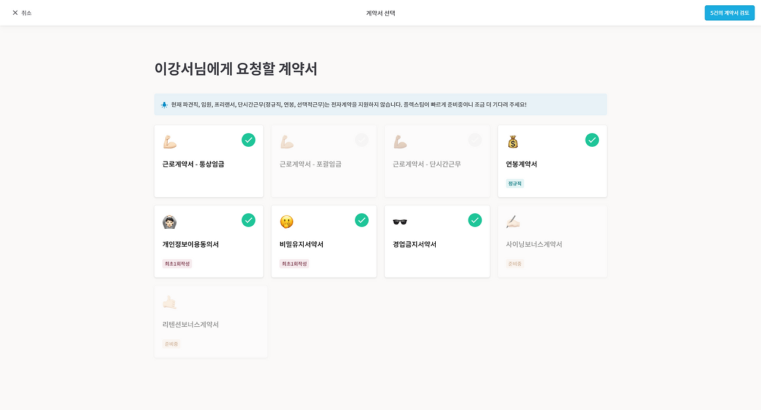Click the sunglasses icon on 경업금지서약서
This screenshot has width=761, height=410.
coord(400,222)
